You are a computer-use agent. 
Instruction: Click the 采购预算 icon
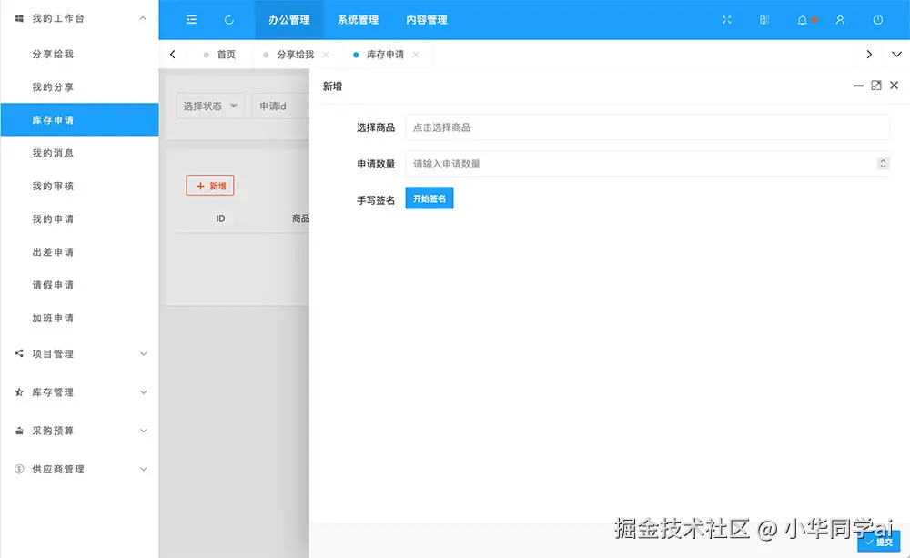[19, 431]
